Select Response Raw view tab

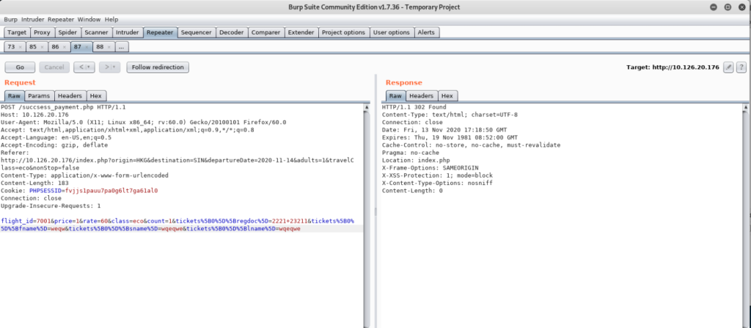pyautogui.click(x=395, y=96)
